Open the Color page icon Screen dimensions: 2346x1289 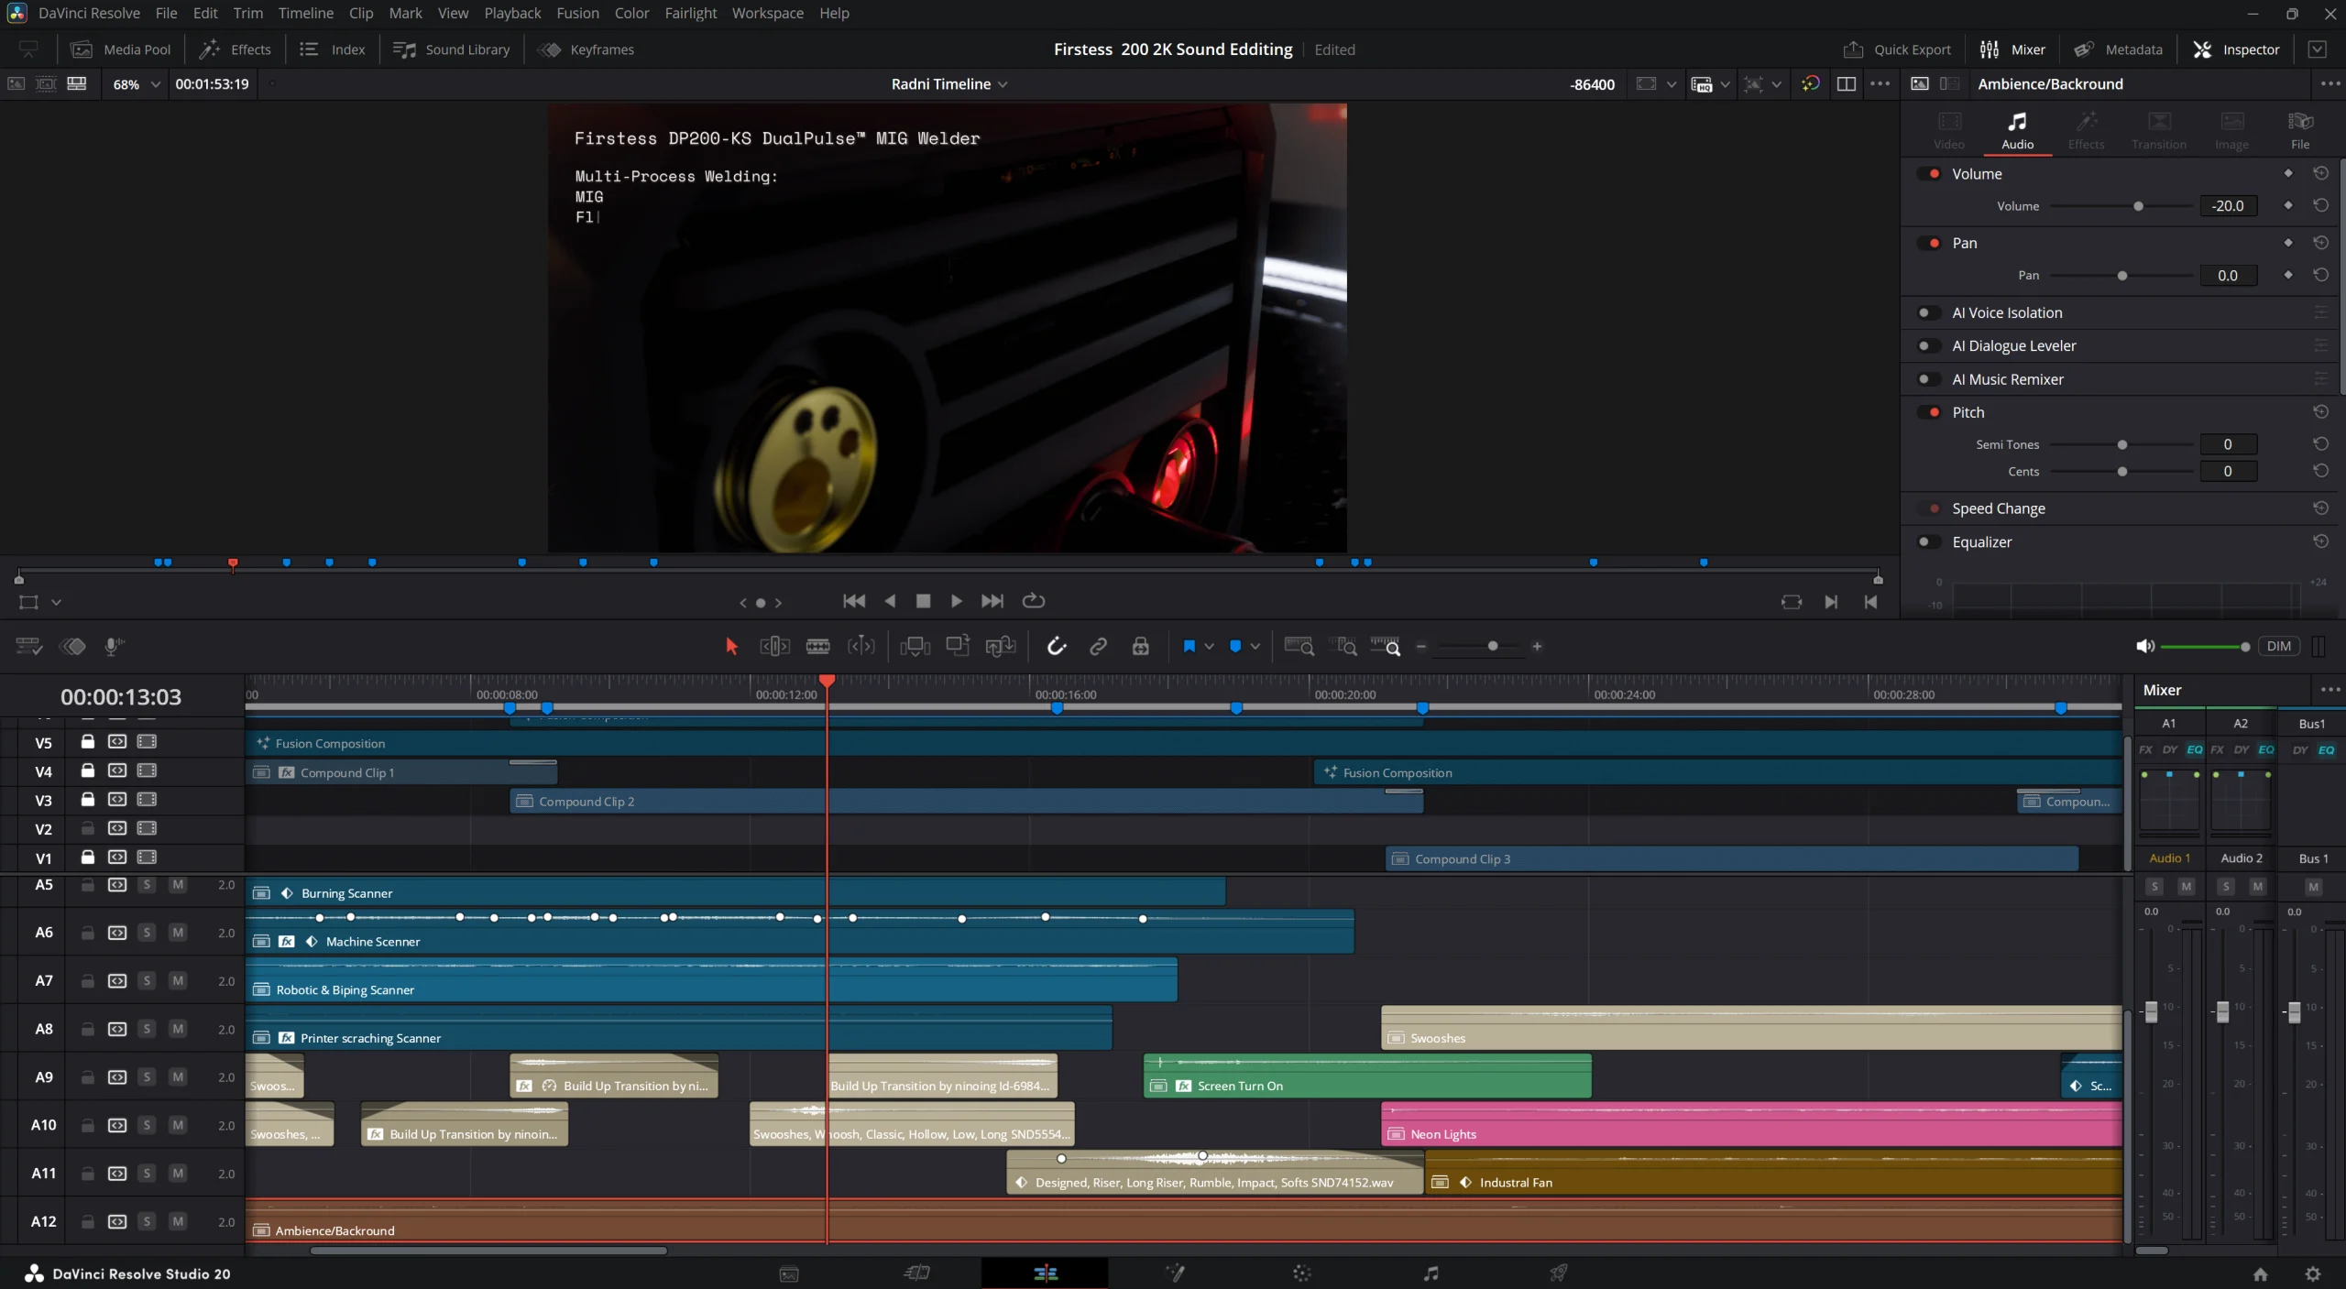(1302, 1273)
